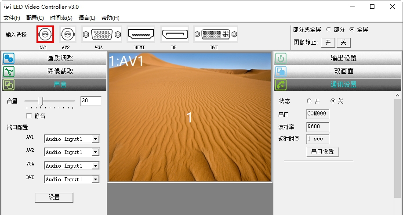Viewport: 403px width, 215px height.
Task: Switch to the DVI input icon
Action: [216, 34]
